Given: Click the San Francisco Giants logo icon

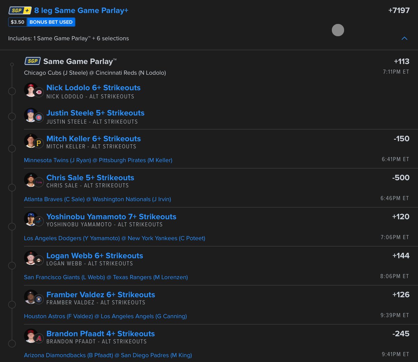Looking at the screenshot, I should tap(39, 260).
